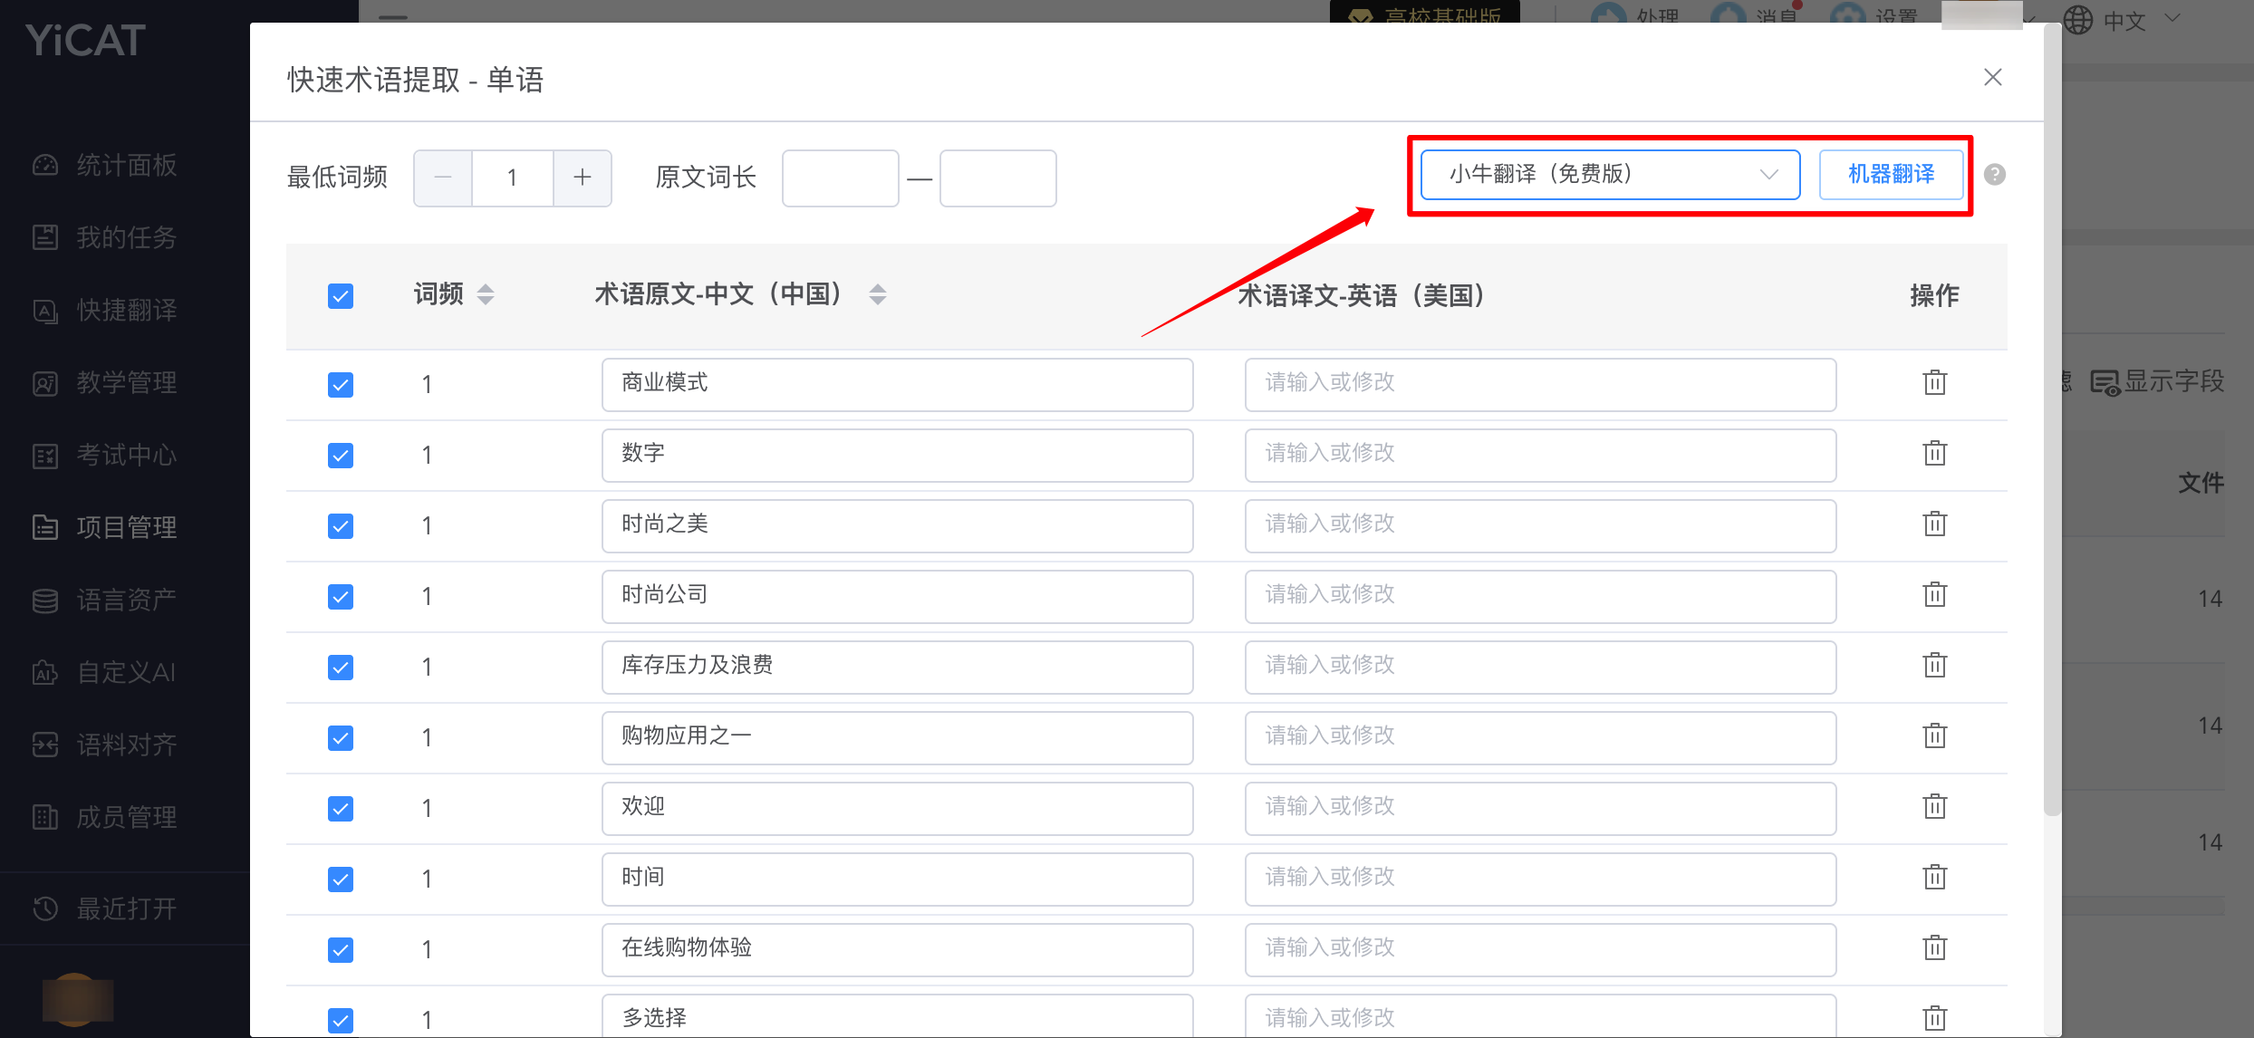This screenshot has width=2254, height=1038.
Task: Close the 快速术语提取 dialog
Action: point(1992,78)
